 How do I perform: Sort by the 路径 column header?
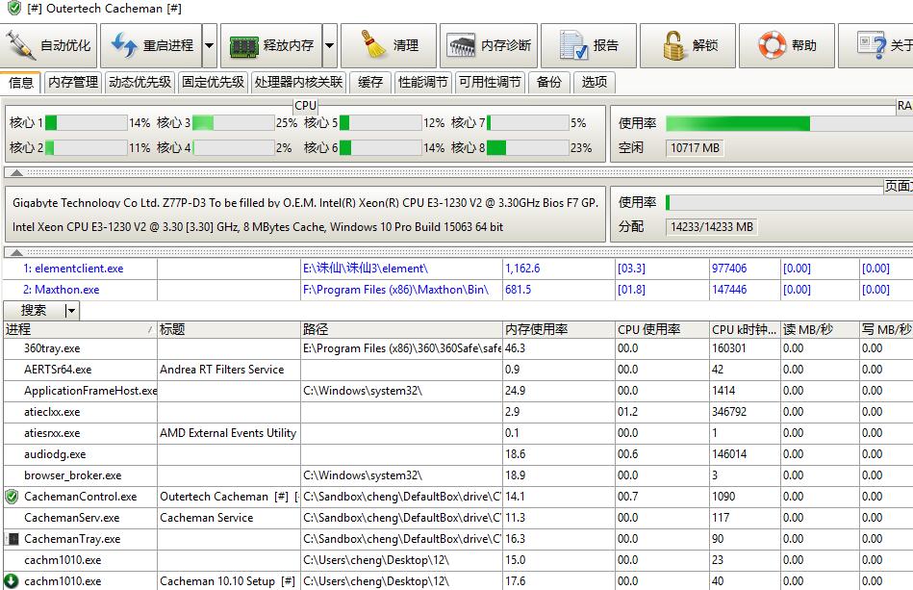pos(401,330)
